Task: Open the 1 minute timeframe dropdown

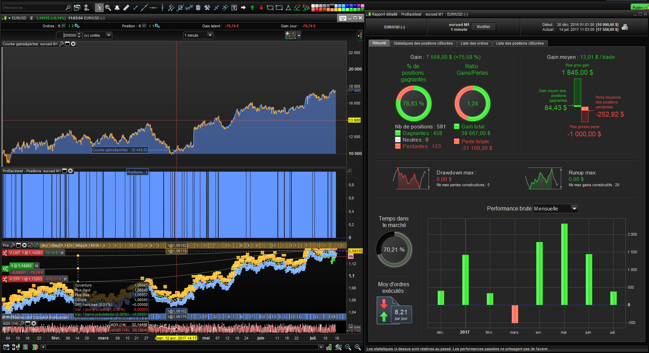Action: coord(198,35)
